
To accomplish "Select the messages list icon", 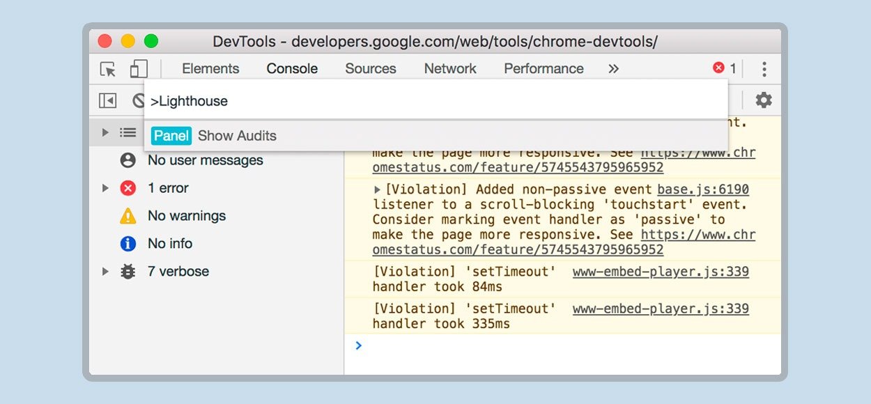I will (x=128, y=132).
